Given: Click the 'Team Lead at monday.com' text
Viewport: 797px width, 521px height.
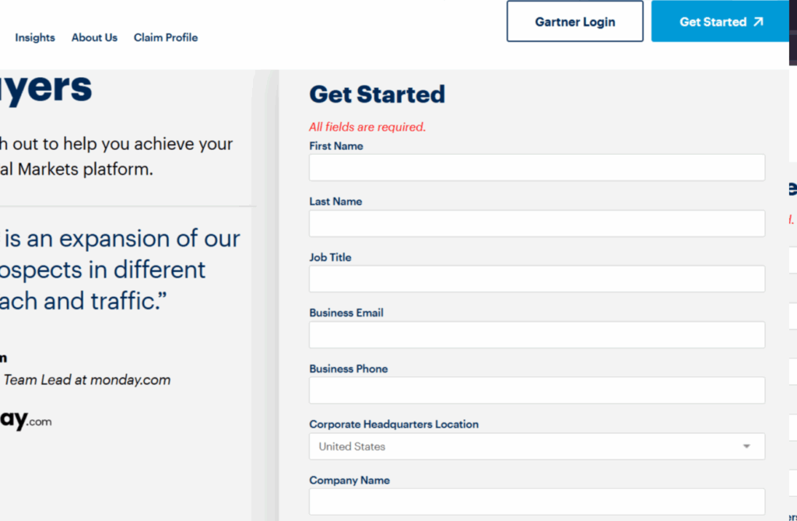Looking at the screenshot, I should coord(87,379).
